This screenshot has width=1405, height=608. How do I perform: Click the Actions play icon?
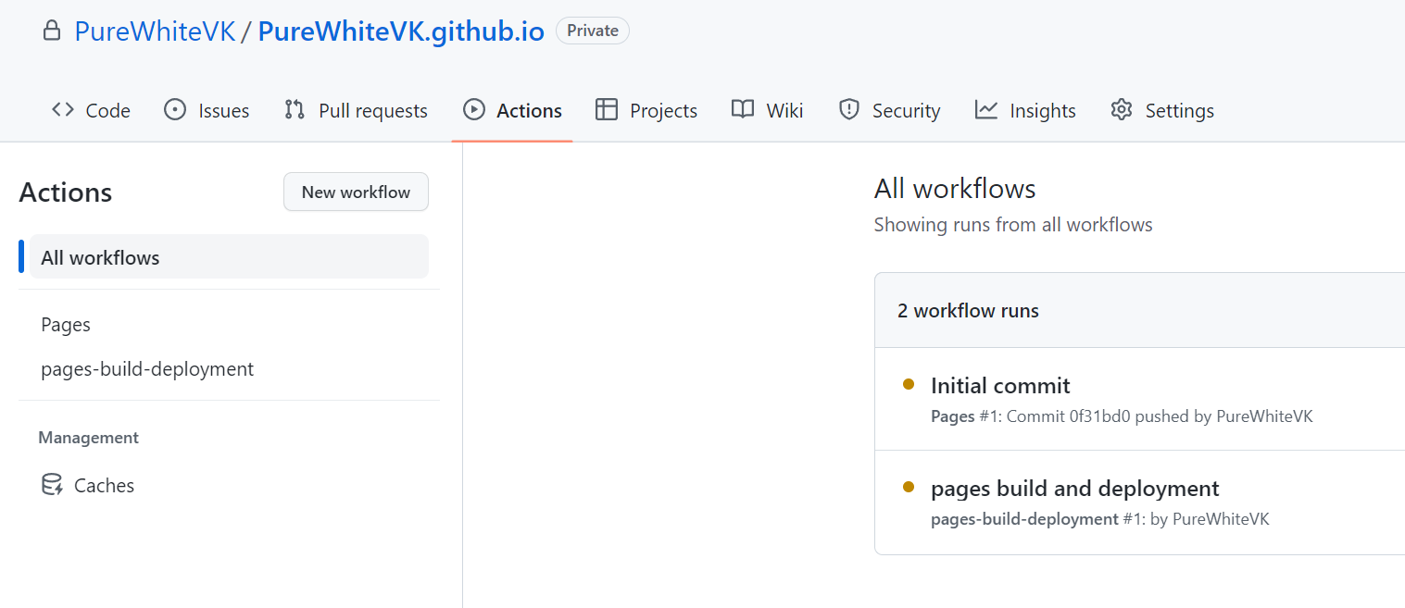(x=473, y=110)
